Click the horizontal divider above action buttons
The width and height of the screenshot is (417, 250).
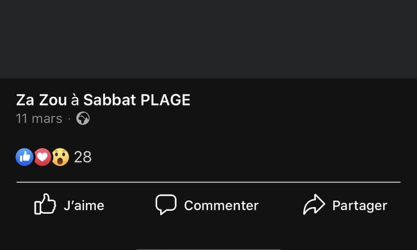(x=208, y=182)
